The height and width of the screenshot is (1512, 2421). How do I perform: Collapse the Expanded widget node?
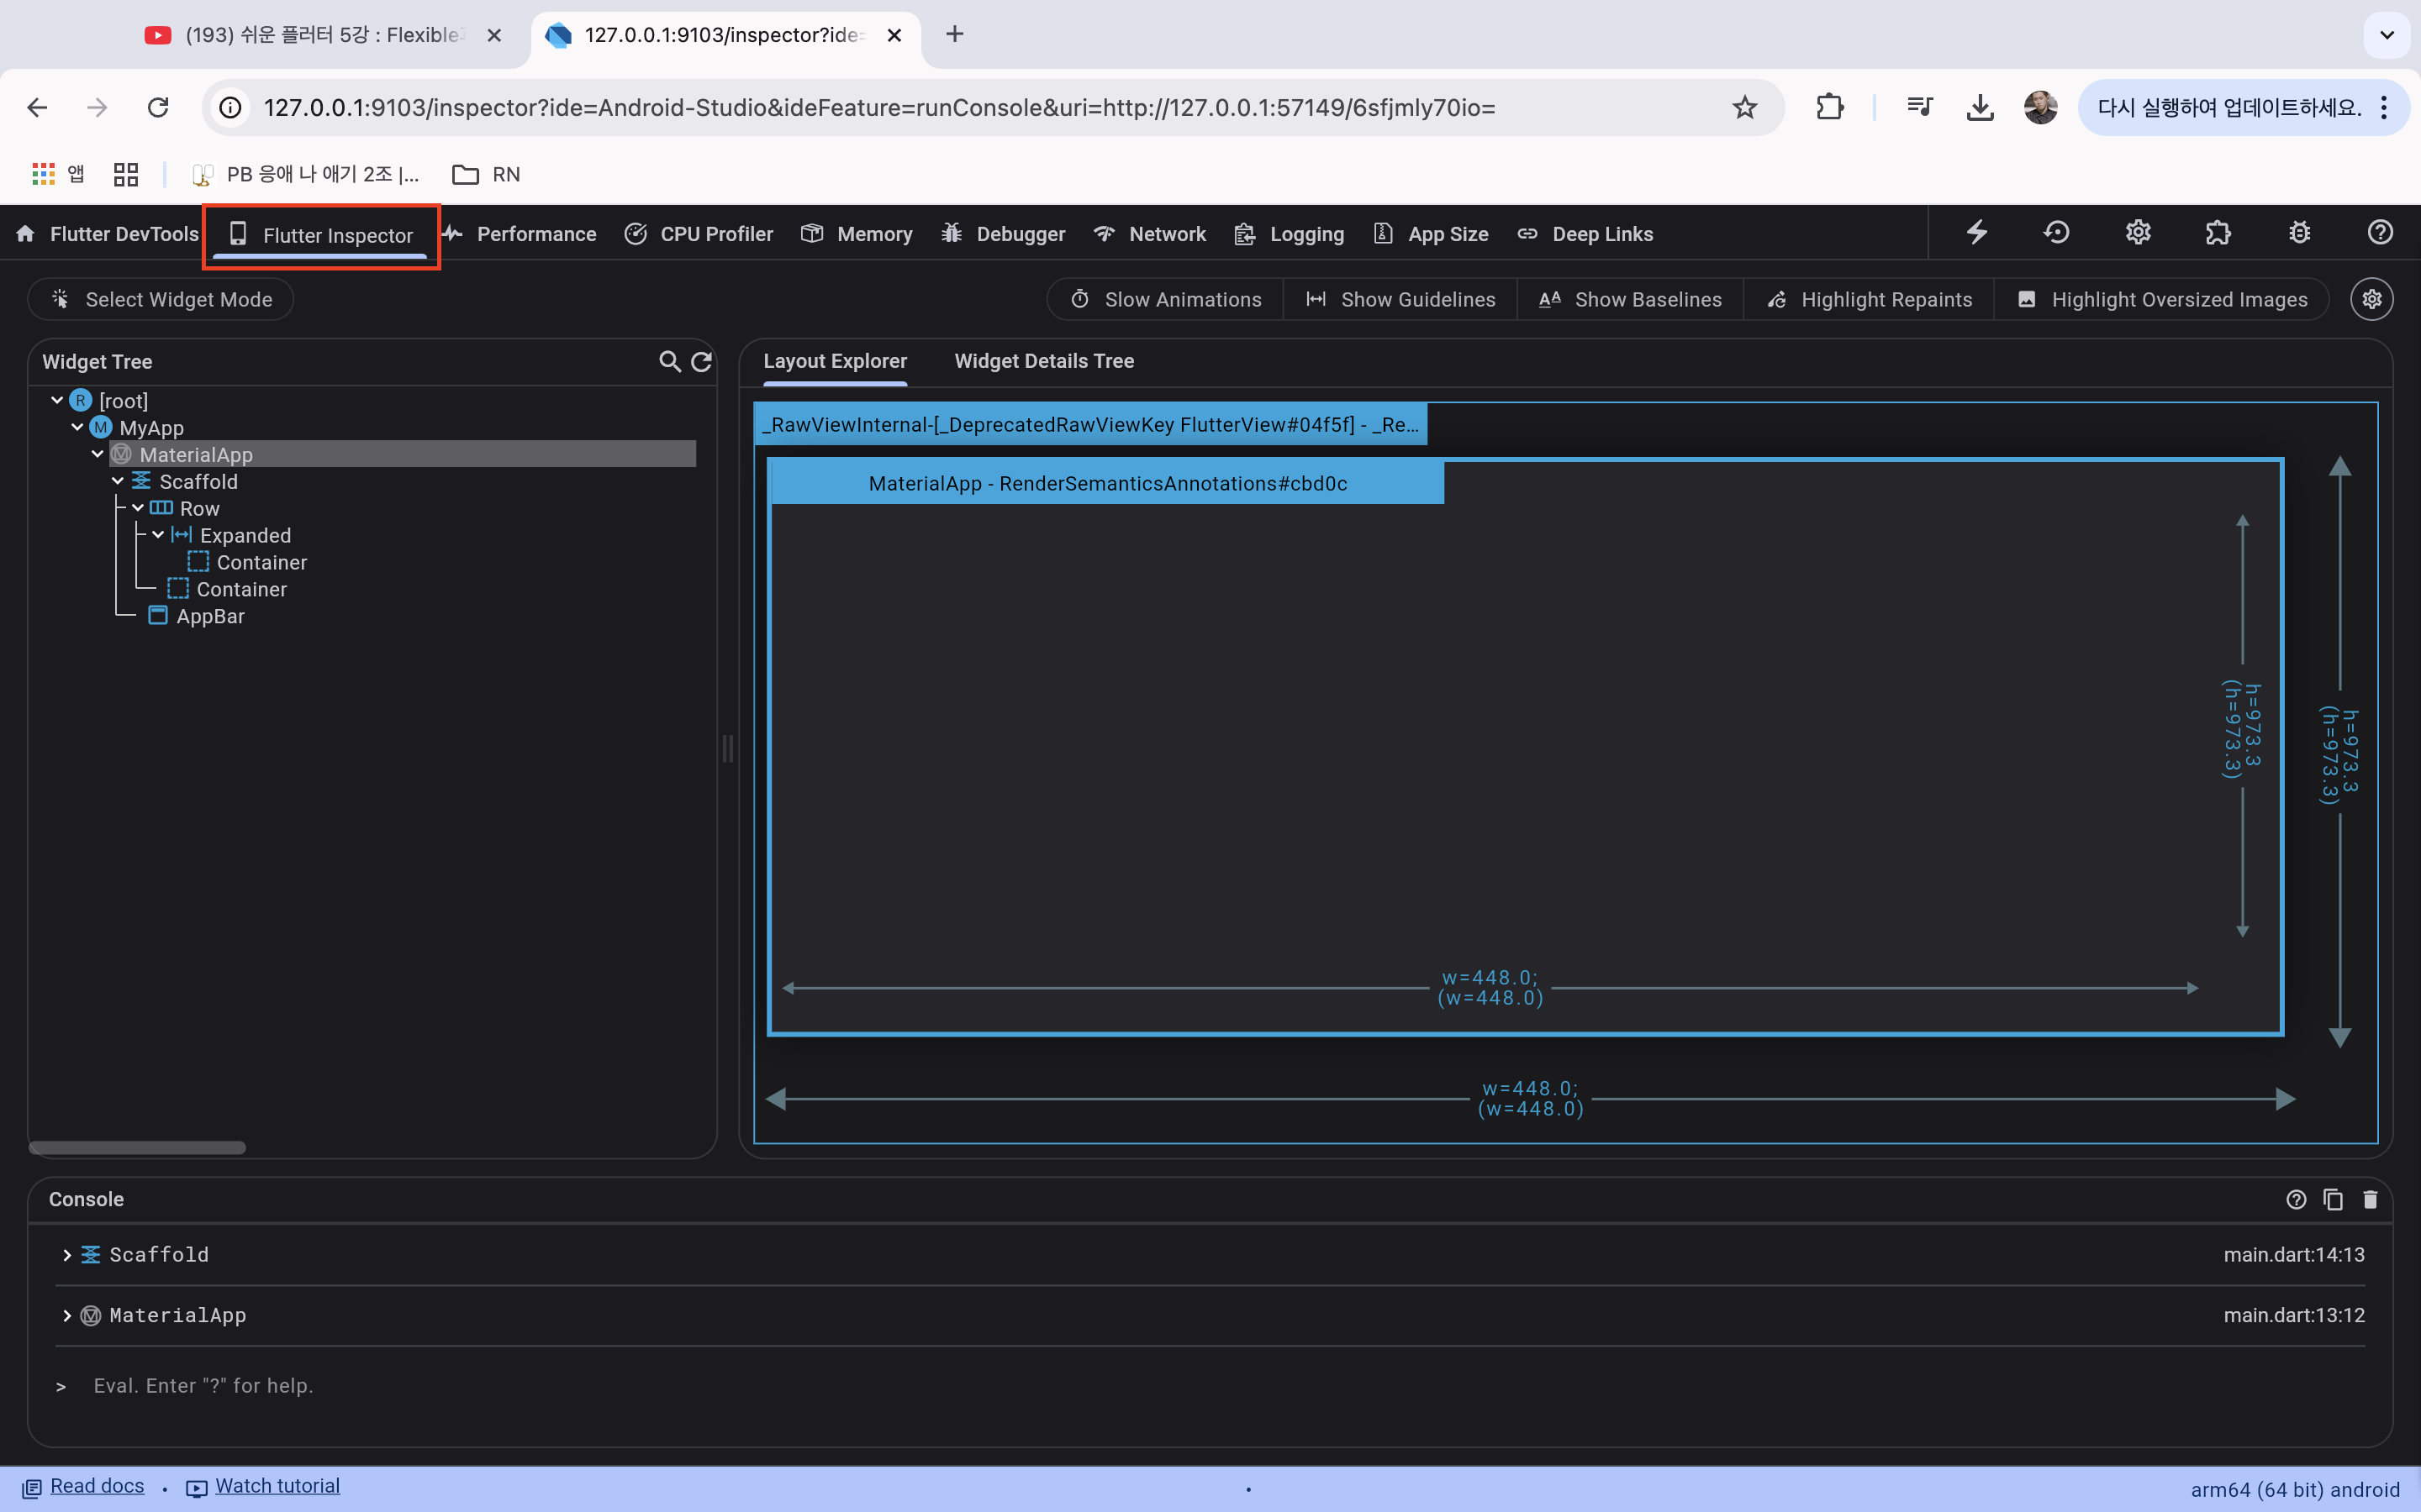point(158,536)
